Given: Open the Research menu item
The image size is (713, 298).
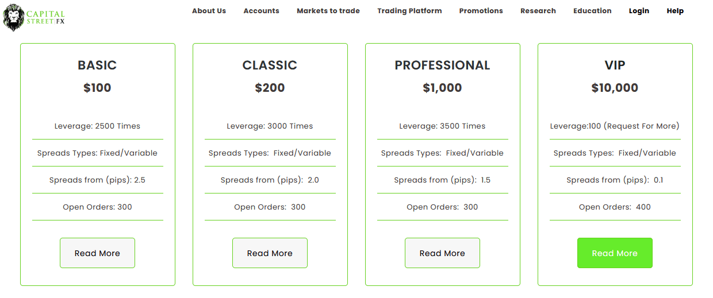Looking at the screenshot, I should click(538, 11).
